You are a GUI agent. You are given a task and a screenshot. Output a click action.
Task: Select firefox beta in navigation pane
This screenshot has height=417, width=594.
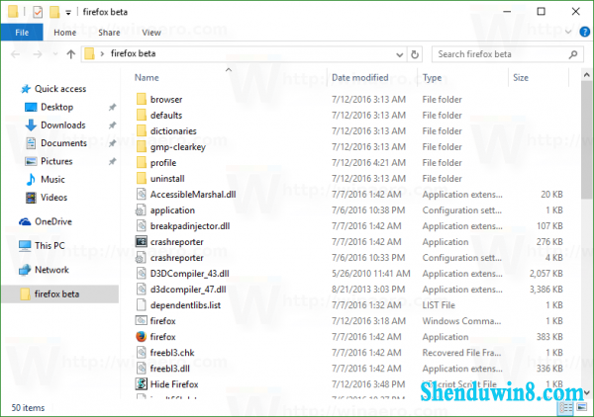59,294
